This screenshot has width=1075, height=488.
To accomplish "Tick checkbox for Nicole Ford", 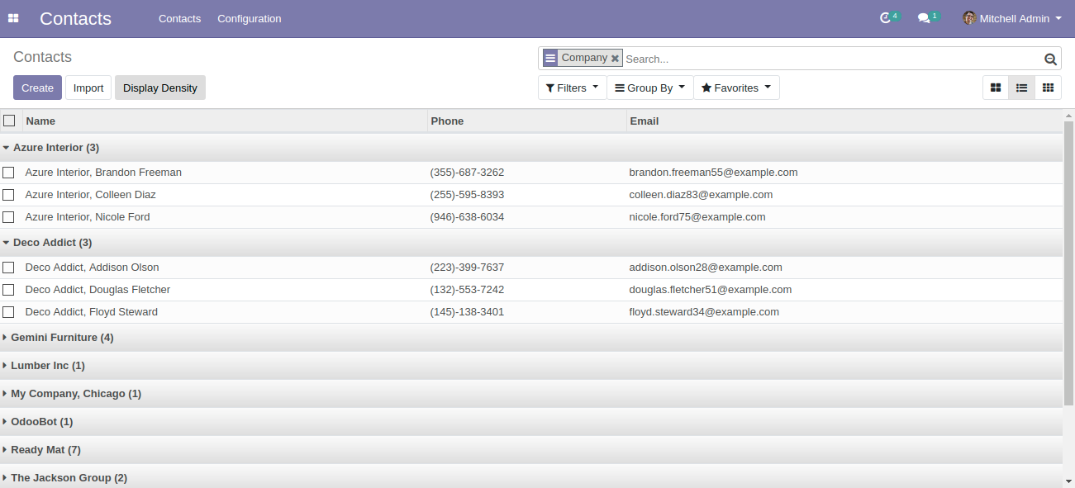I will (x=8, y=217).
